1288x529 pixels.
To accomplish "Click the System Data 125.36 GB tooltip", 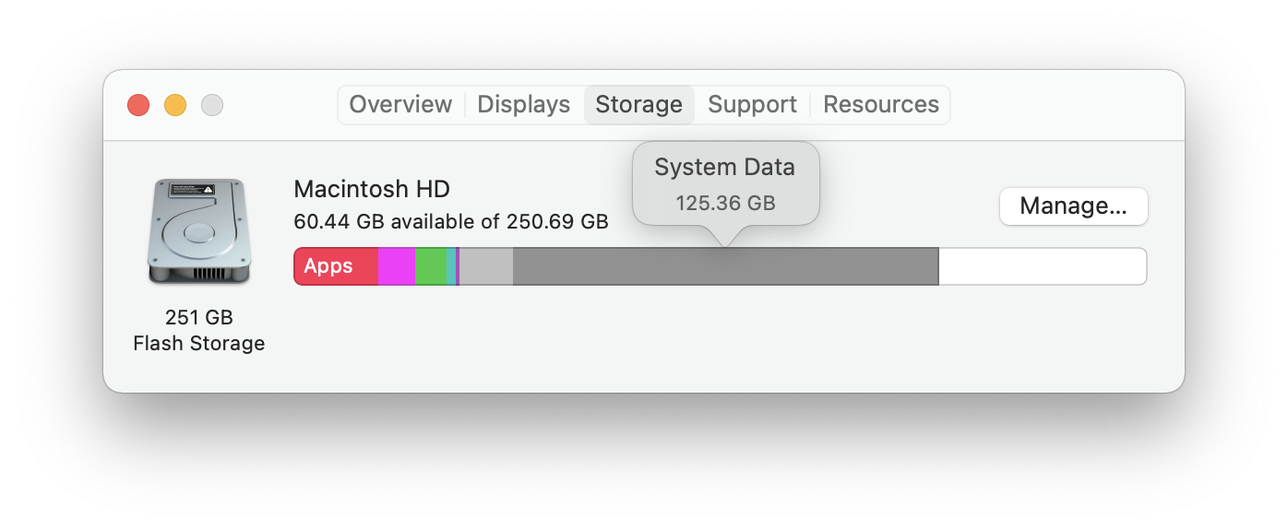I will click(x=725, y=183).
